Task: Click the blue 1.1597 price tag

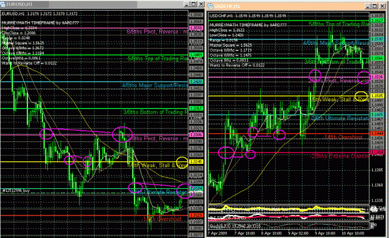Action: point(377,39)
